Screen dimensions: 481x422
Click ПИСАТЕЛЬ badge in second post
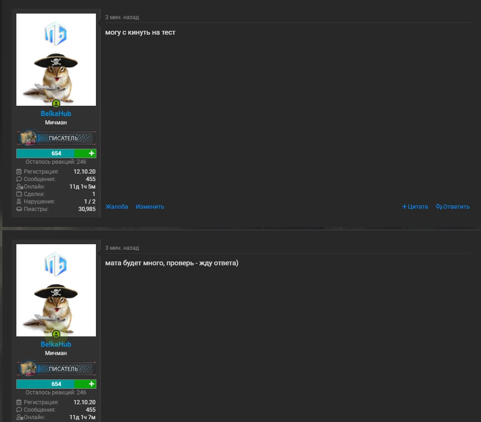[x=56, y=369]
